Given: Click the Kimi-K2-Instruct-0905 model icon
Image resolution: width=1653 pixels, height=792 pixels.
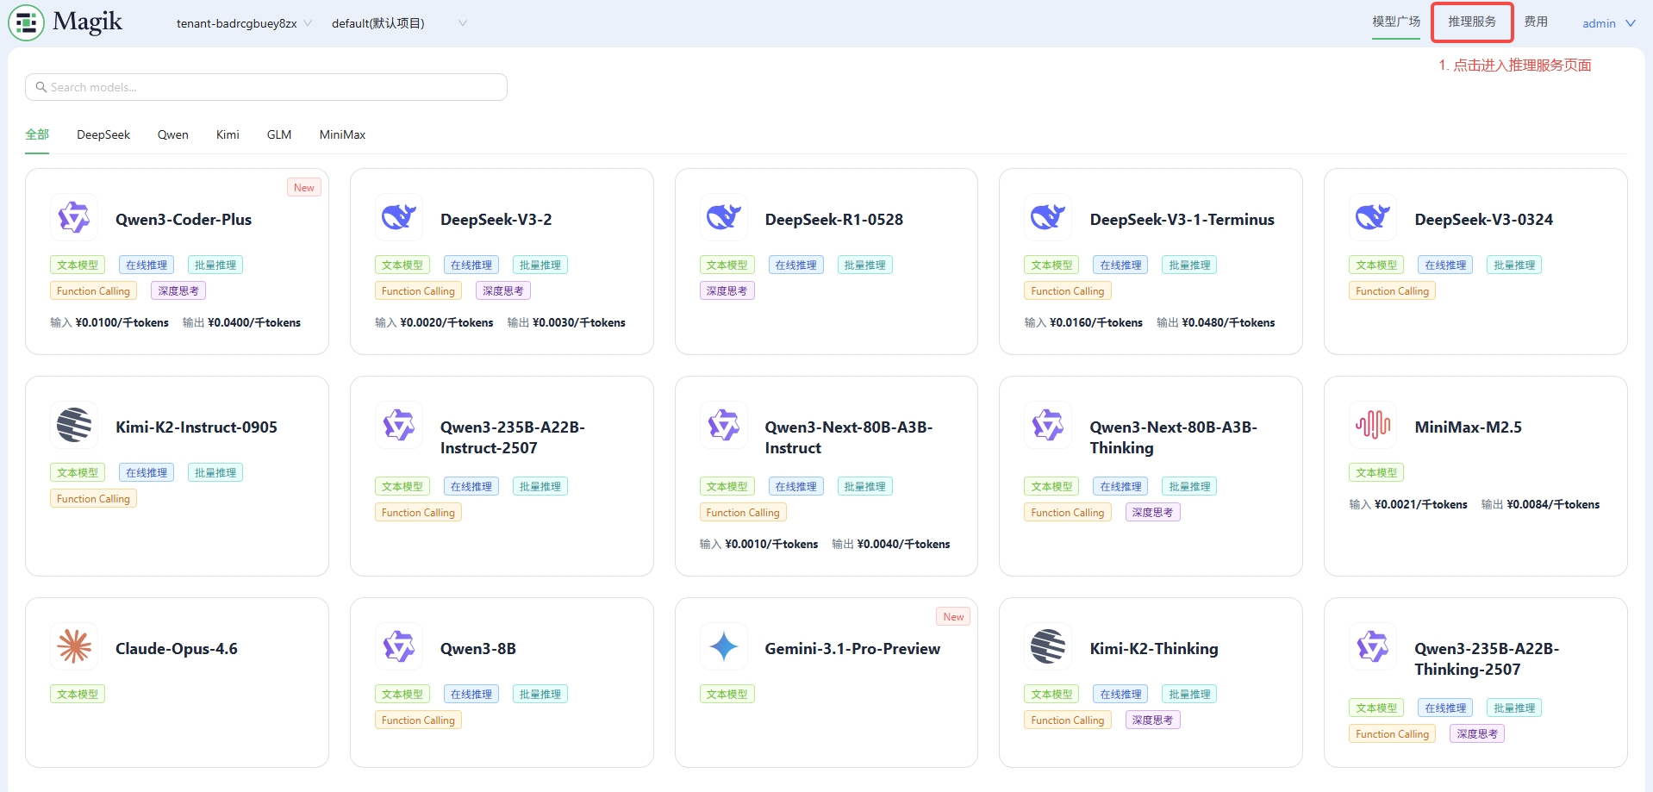Looking at the screenshot, I should pos(74,425).
